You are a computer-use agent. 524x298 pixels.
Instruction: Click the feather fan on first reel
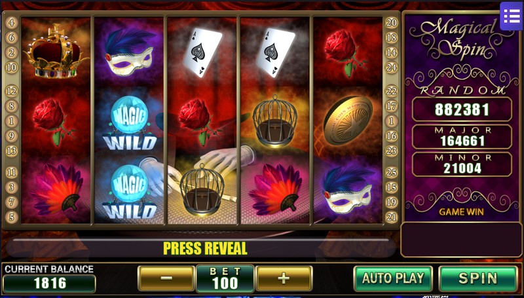click(56, 189)
